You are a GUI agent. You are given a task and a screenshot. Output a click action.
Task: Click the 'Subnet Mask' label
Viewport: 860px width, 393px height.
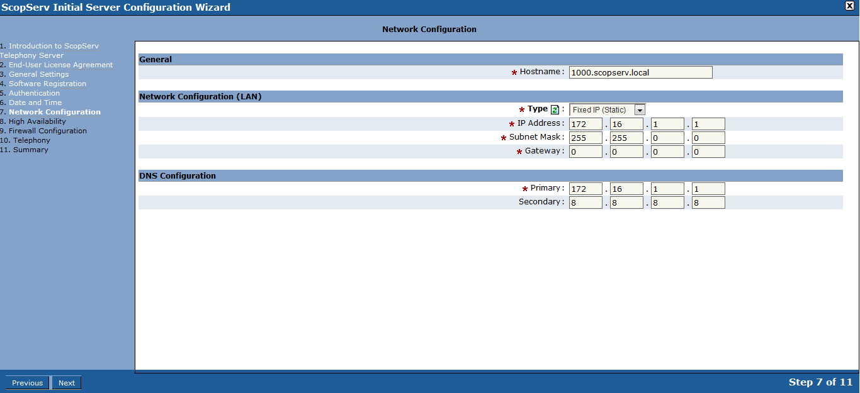(535, 137)
